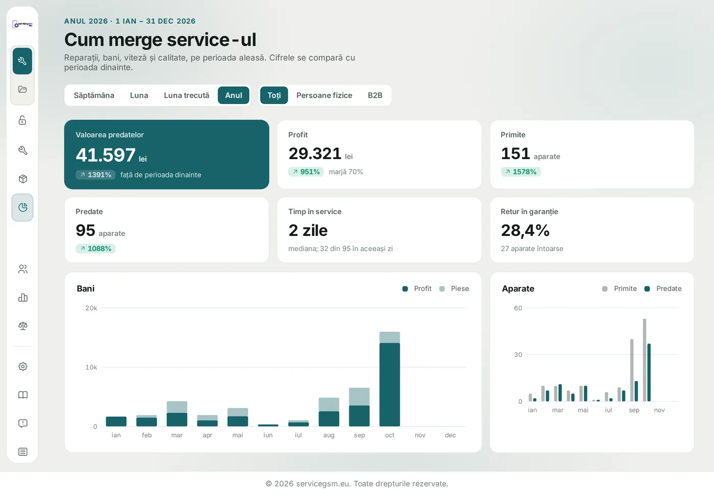This screenshot has width=714, height=496.
Task: Open the people (users) icon in sidebar
Action: click(22, 269)
